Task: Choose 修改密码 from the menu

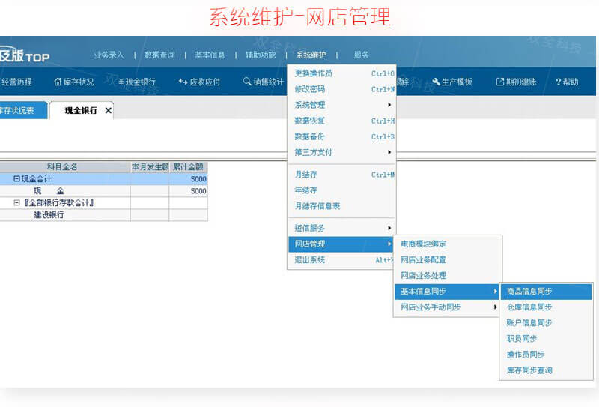Action: [342, 89]
